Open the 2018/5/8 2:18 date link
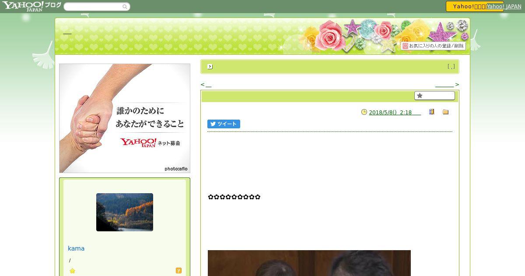 (x=395, y=112)
